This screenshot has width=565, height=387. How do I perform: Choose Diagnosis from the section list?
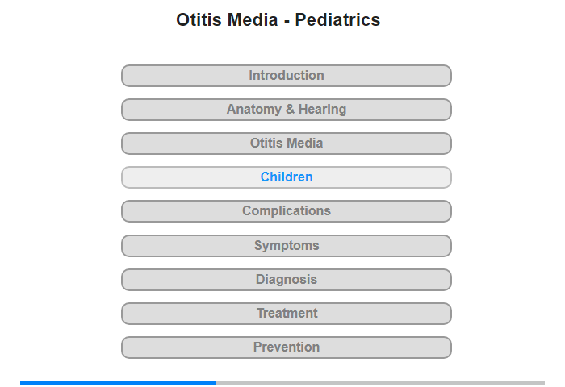286,279
